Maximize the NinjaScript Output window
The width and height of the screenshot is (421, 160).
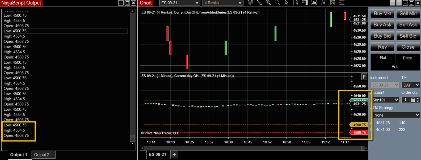pos(127,3)
